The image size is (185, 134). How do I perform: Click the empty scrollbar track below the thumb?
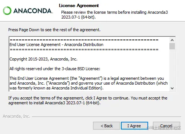172,68
